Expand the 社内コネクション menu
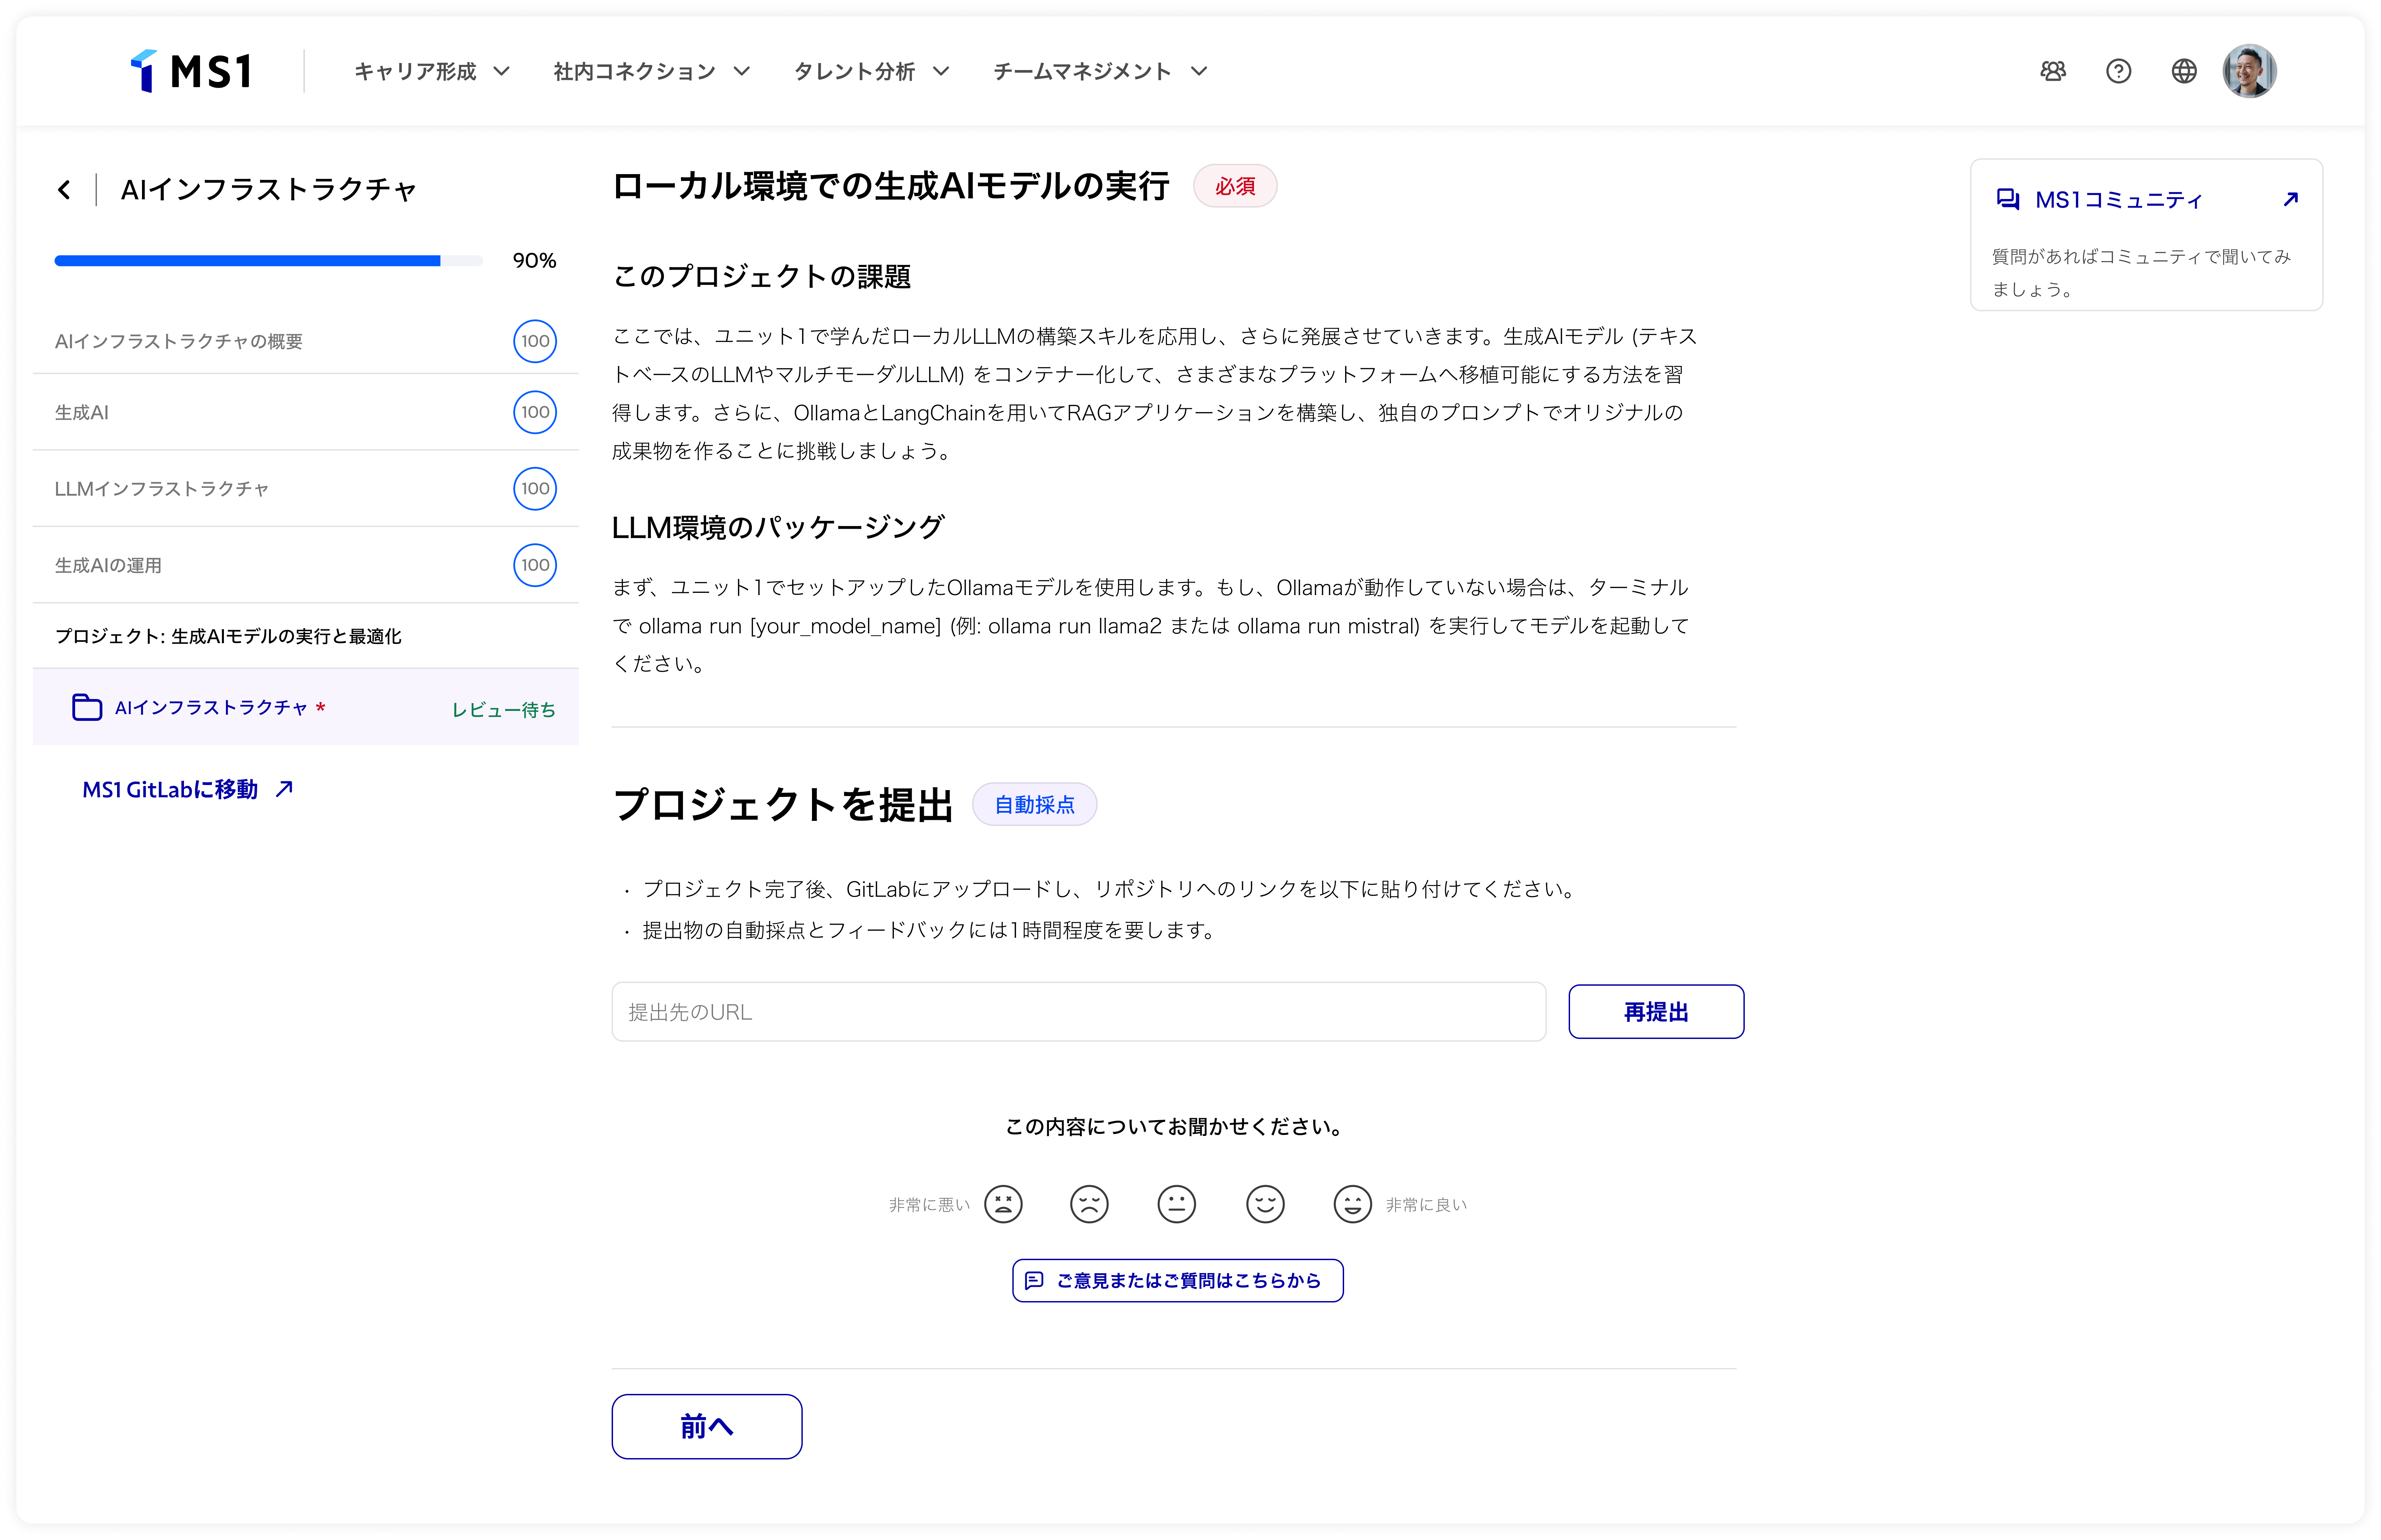 [x=652, y=71]
